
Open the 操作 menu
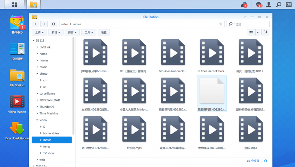72,32
